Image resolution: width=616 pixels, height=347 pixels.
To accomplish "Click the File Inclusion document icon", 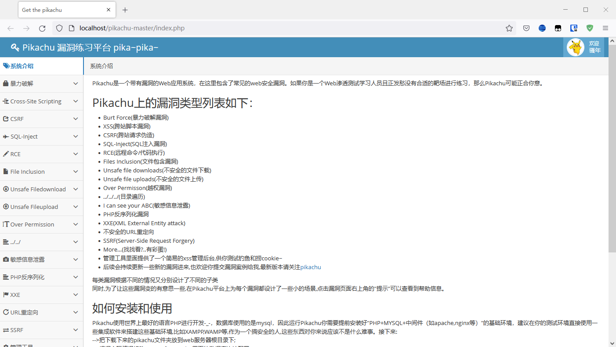I will (x=6, y=172).
